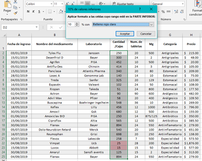Select column G header
The height and width of the screenshot is (161, 202).
pos(170,35)
